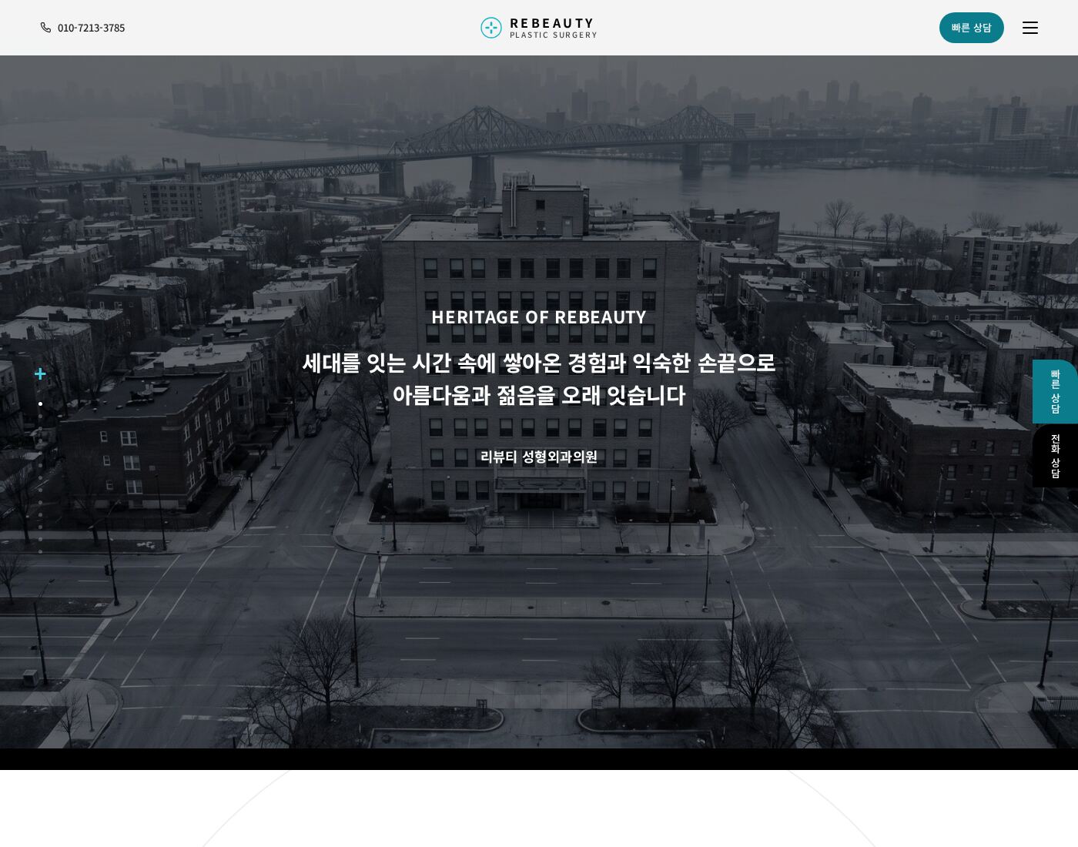Viewport: 1078px width, 847px height.
Task: Click the Rebeauty circular logo emblem
Action: 491,28
